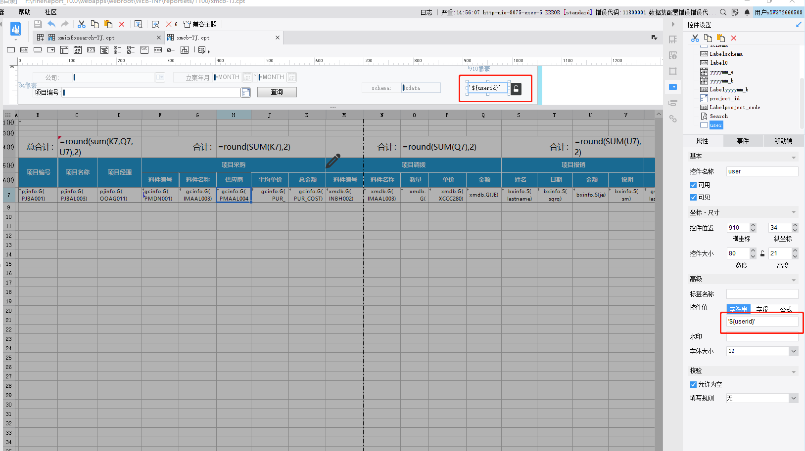
Task: Toggle the widget size aspect-ratio lock
Action: 762,253
